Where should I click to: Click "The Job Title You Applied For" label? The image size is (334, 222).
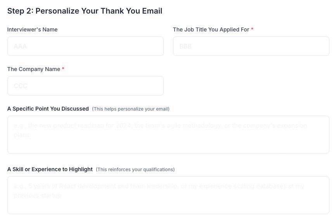tap(211, 29)
